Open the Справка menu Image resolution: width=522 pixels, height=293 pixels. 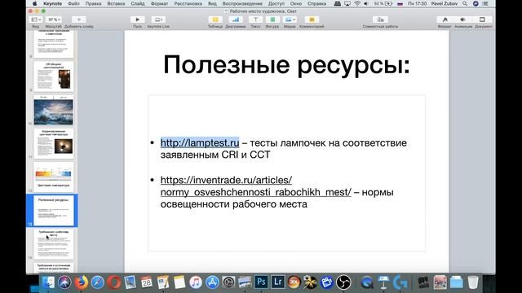316,3
